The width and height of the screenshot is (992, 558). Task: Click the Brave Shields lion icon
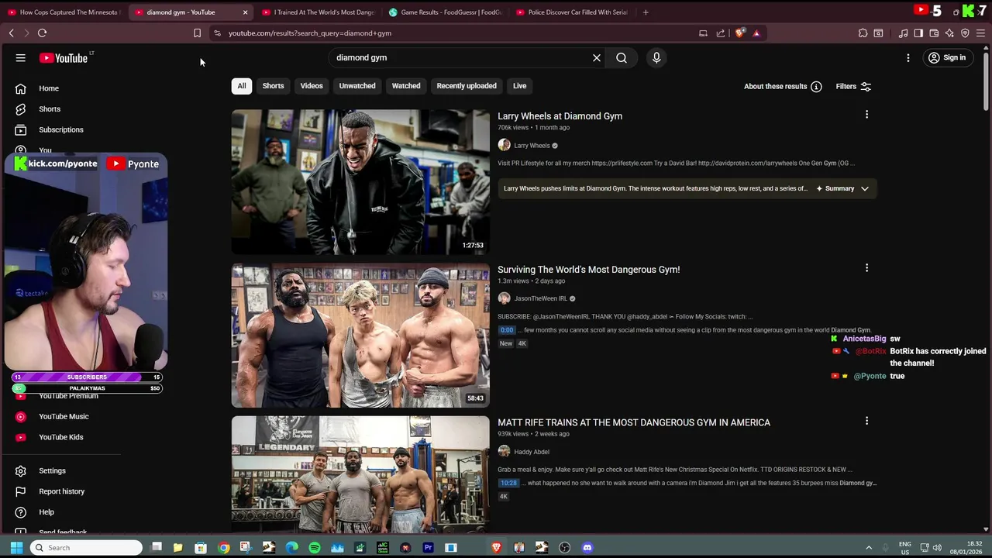pos(740,33)
